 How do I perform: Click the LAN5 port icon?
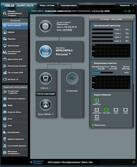pos(125,110)
